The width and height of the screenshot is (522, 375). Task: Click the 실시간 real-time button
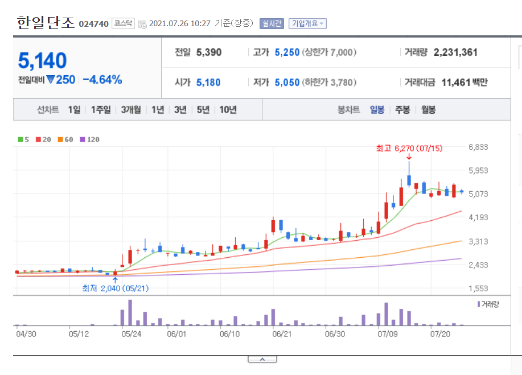(272, 24)
